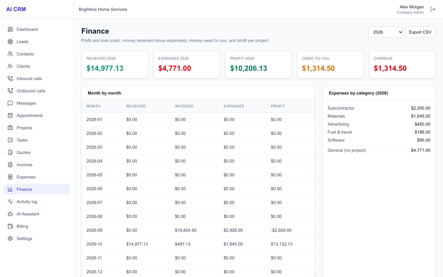443x277 pixels.
Task: Click the Messages speech bubble icon
Action: [10, 103]
